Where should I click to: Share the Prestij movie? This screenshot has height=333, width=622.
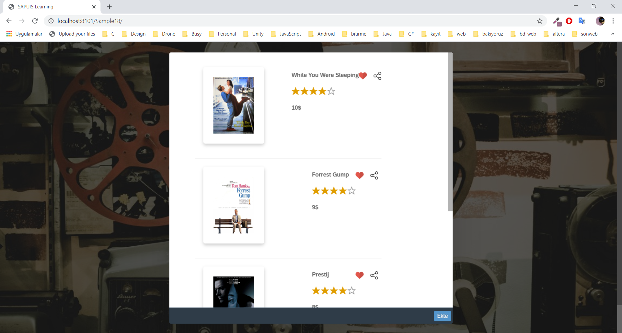[374, 275]
